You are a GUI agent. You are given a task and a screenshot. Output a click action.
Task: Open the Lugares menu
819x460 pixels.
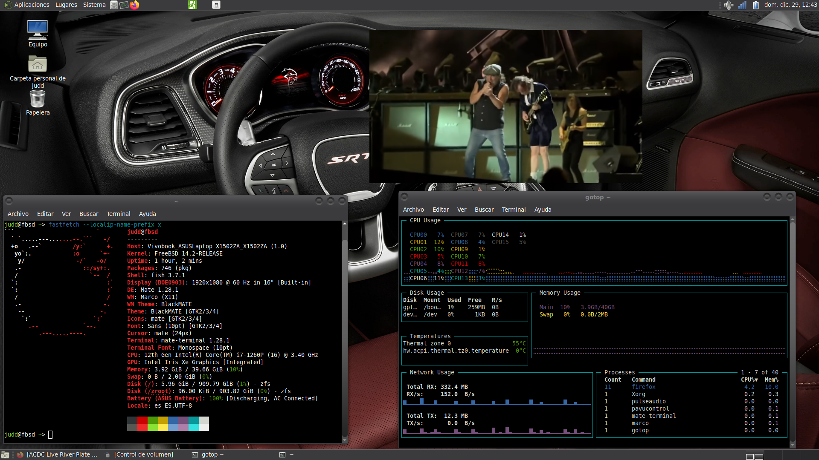[66, 5]
